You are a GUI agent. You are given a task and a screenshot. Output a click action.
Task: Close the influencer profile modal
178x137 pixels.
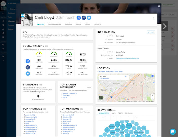(x=159, y=6)
